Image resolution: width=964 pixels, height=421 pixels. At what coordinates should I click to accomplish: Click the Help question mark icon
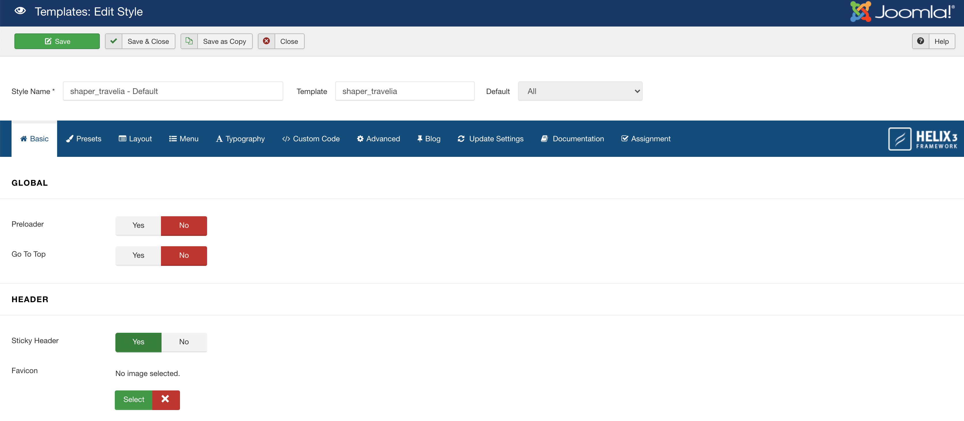[x=921, y=41]
